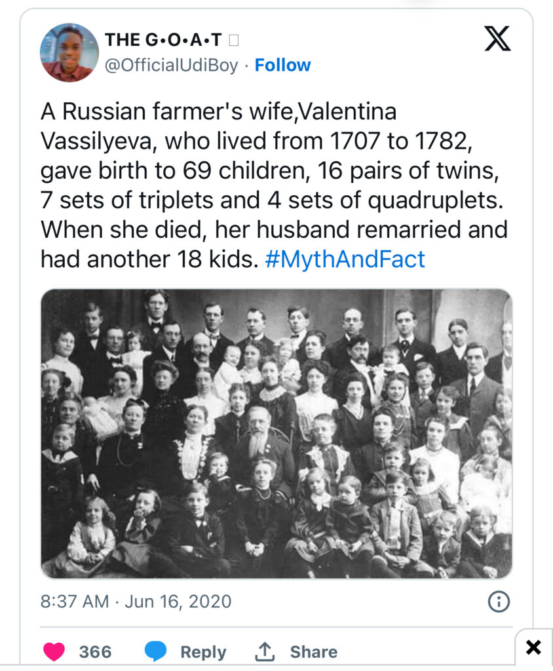
Task: Follow the @OfficialUdiBoy account
Action: tap(282, 66)
